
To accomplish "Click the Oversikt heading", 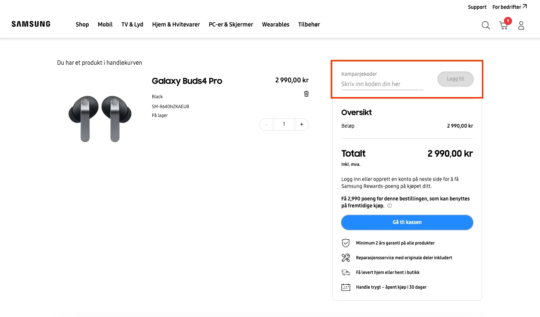I will 356,113.
